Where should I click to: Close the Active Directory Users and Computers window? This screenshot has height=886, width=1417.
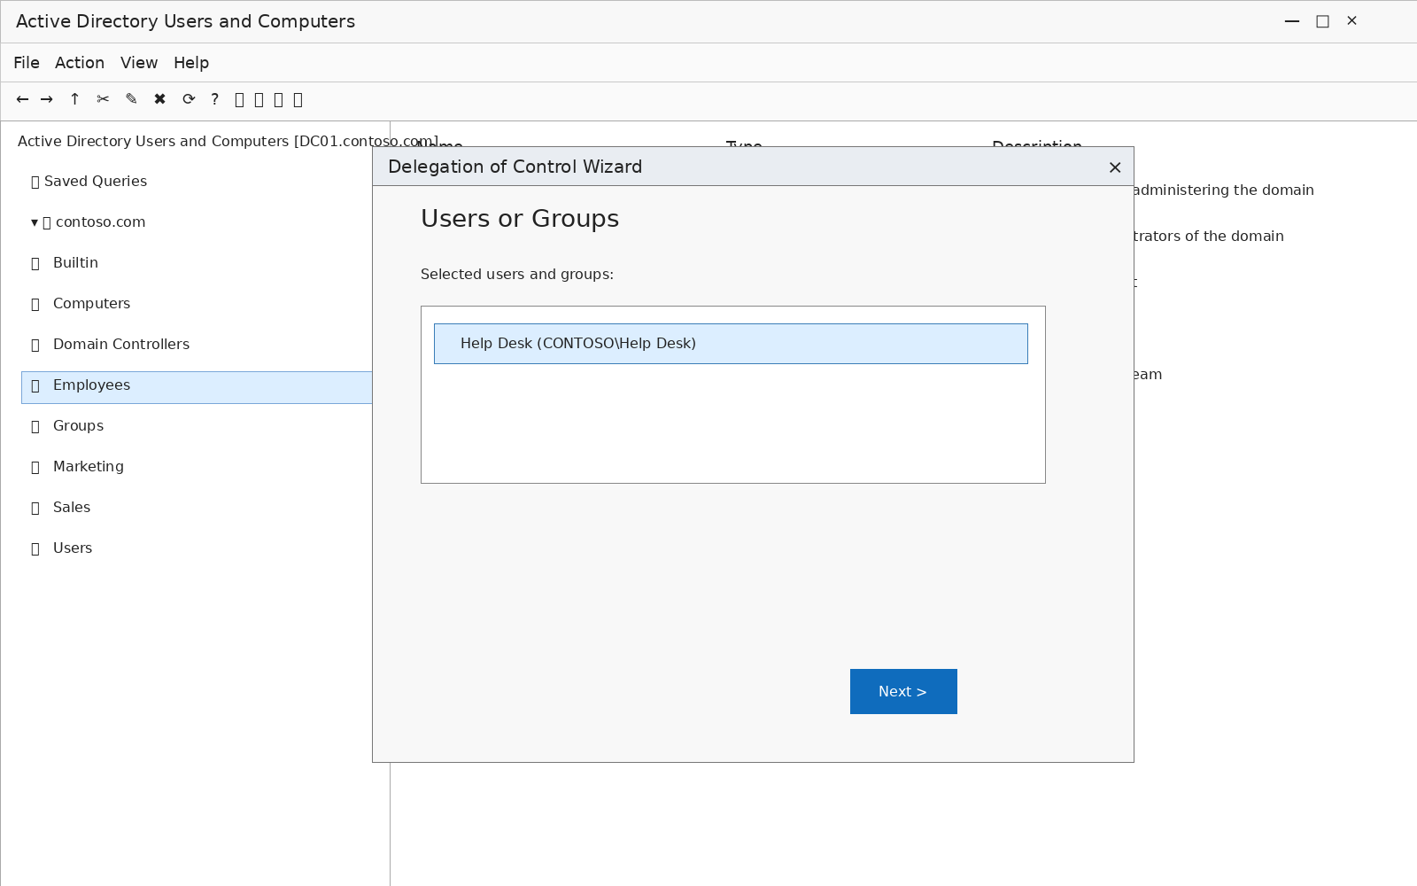click(x=1351, y=21)
